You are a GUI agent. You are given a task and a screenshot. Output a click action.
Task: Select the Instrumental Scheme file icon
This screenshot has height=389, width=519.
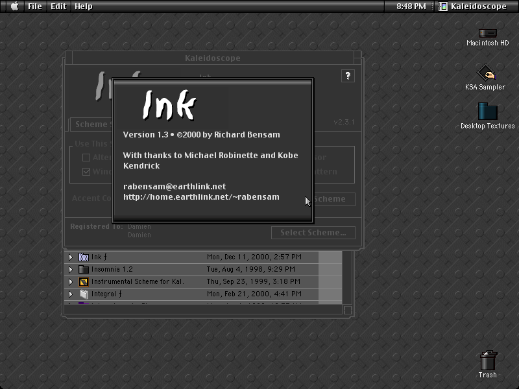(x=84, y=281)
